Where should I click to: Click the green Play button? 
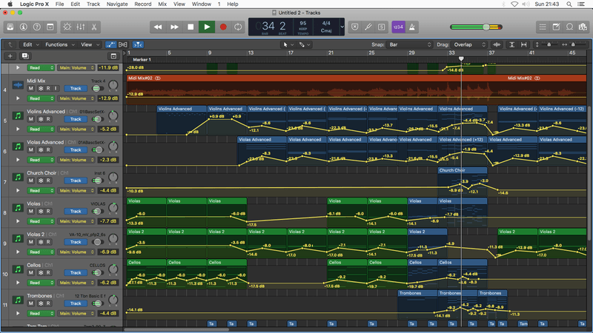207,27
